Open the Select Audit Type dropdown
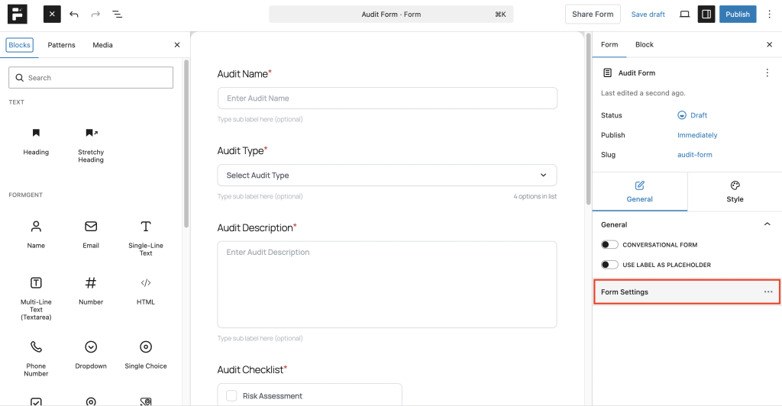Screen dimensions: 782x406 click(x=387, y=176)
